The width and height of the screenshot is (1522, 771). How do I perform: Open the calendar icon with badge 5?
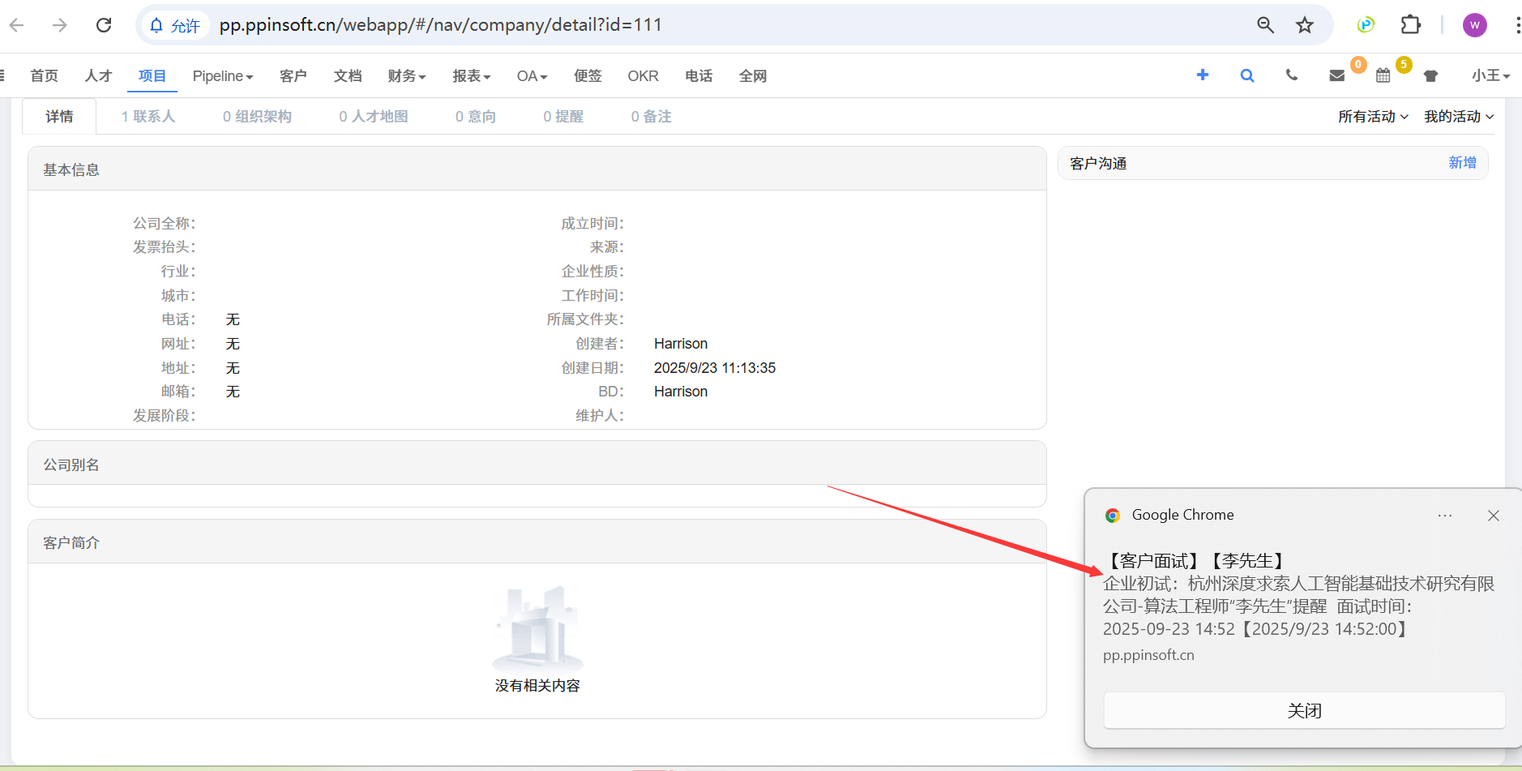(1383, 75)
